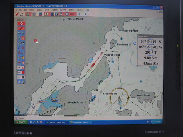Open the toolbar options arrow left of File
183x137 pixels.
pos(17,10)
